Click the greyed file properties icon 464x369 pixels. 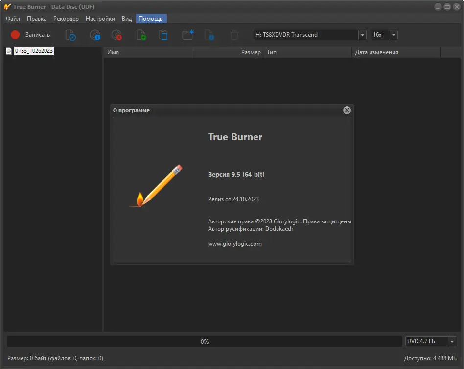[209, 35]
